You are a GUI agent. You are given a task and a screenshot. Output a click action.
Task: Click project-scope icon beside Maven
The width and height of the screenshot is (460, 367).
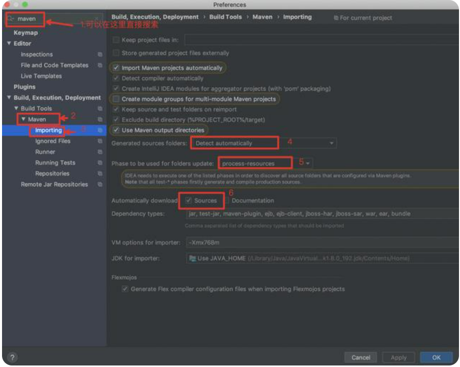(x=100, y=119)
